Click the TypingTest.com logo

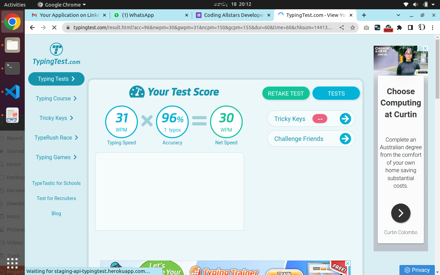coord(56,54)
